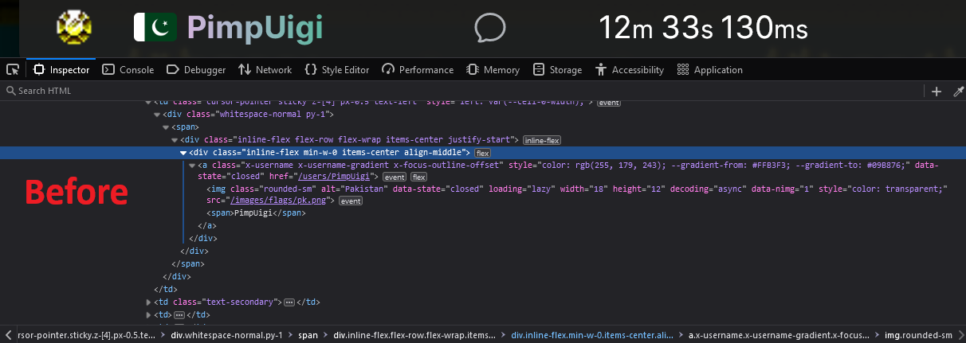Open the Style Editor tab
This screenshot has height=343, width=966.
336,70
